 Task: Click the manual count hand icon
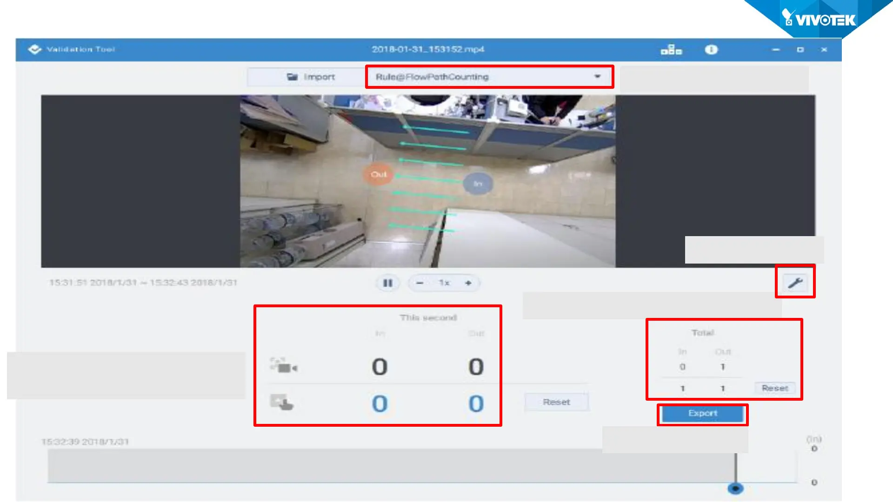tap(282, 403)
